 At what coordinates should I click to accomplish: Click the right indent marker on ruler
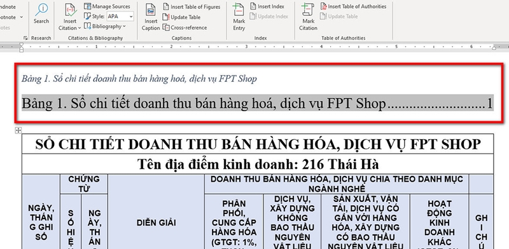[494, 48]
